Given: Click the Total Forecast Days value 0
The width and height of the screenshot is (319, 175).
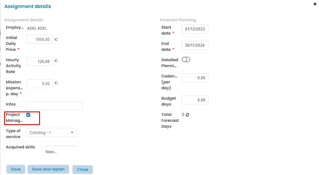Looking at the screenshot, I should pyautogui.click(x=183, y=114).
